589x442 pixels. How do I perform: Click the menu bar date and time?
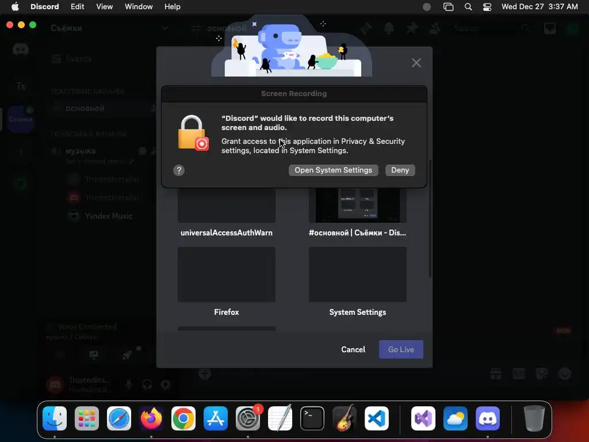pyautogui.click(x=540, y=7)
